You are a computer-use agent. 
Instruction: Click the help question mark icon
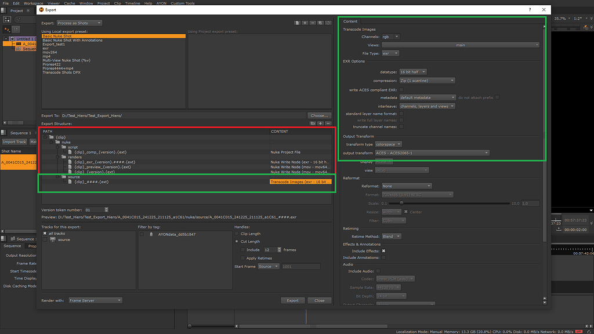point(530,9)
